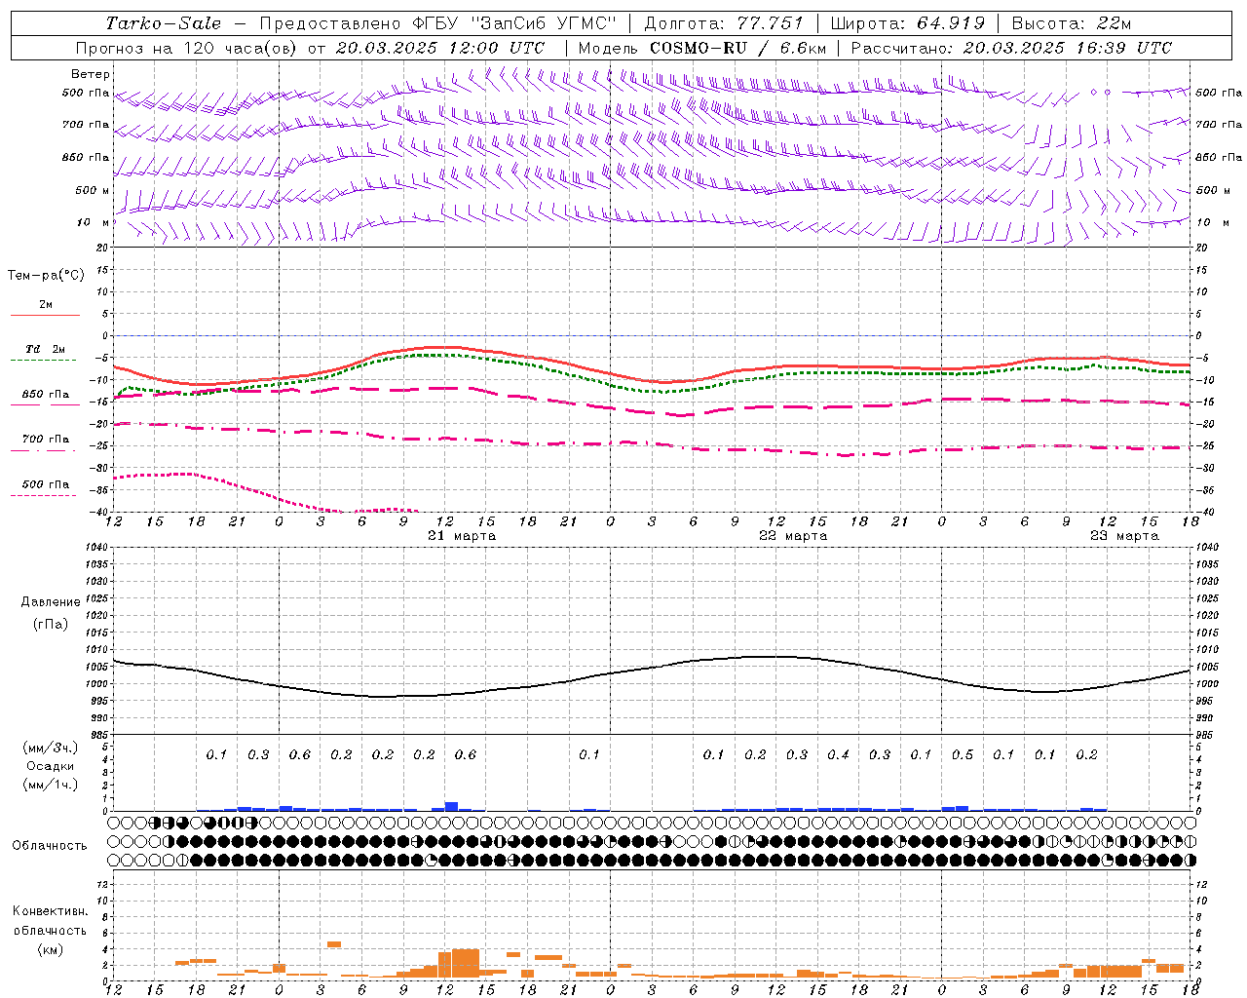Click the Конвективн. convective cloud label
1247x998 pixels.
click(50, 911)
